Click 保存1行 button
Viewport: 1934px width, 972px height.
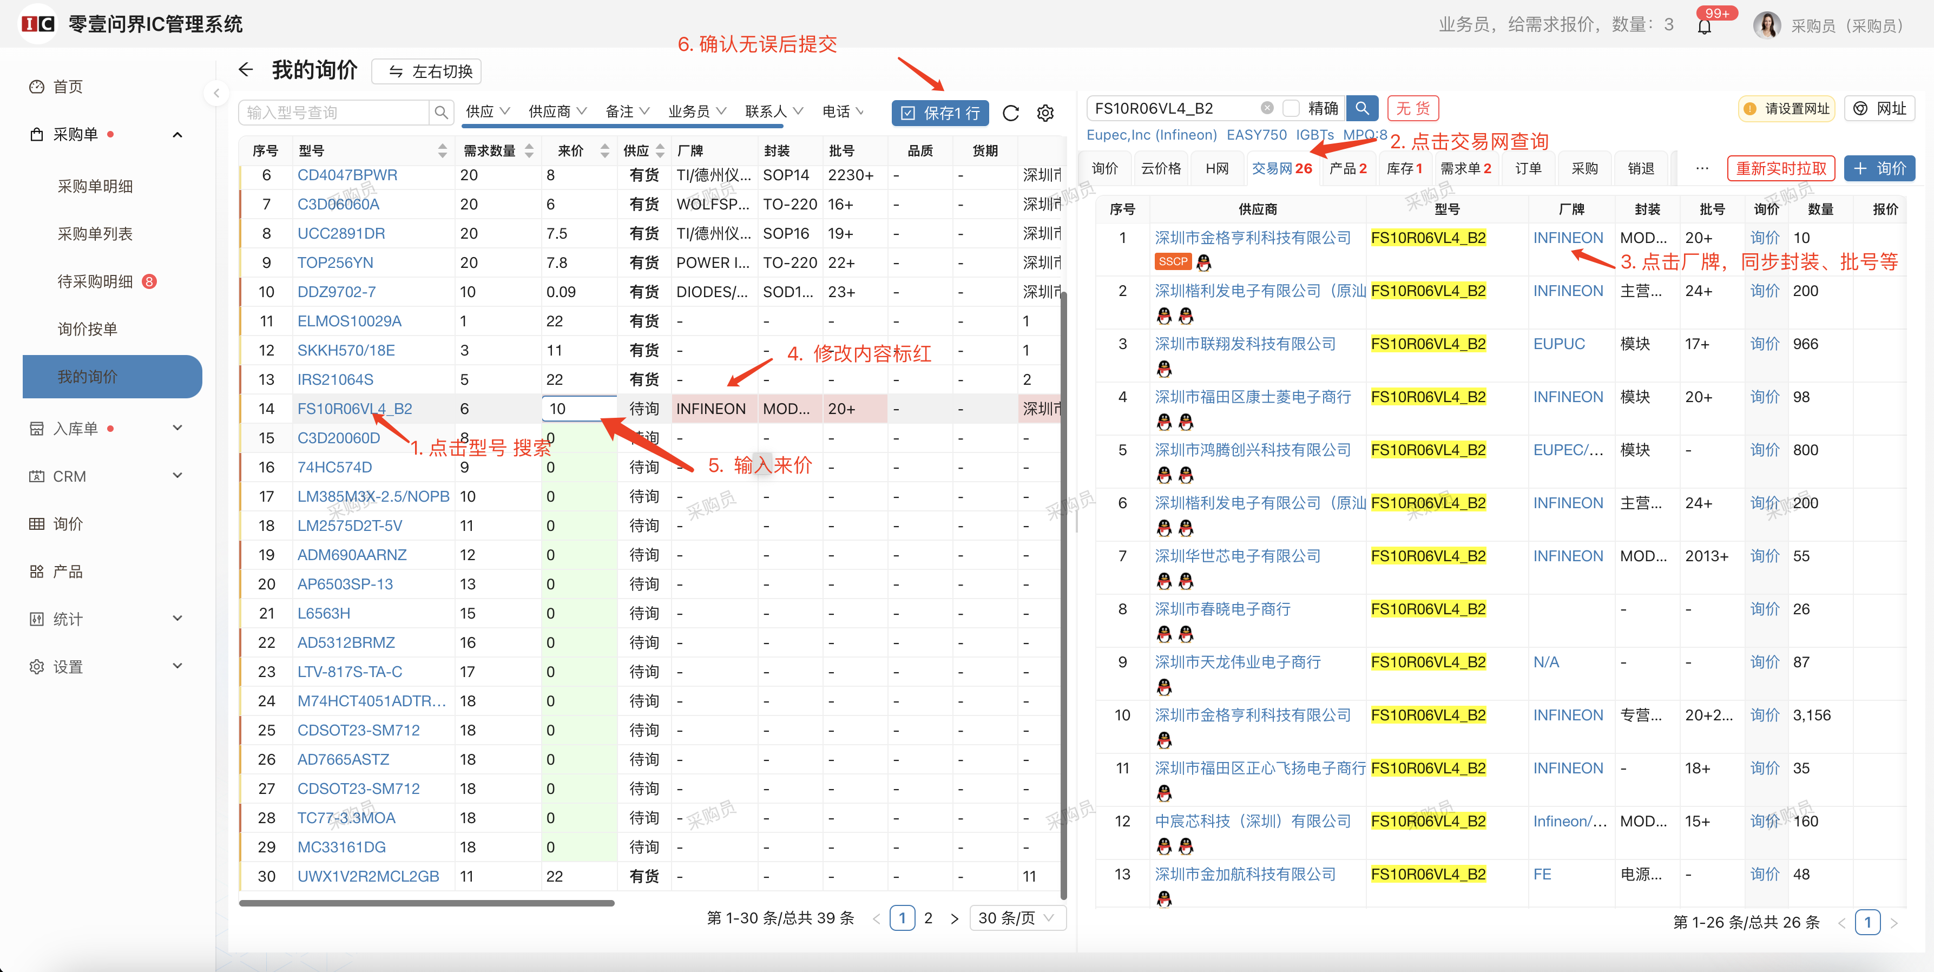[940, 113]
